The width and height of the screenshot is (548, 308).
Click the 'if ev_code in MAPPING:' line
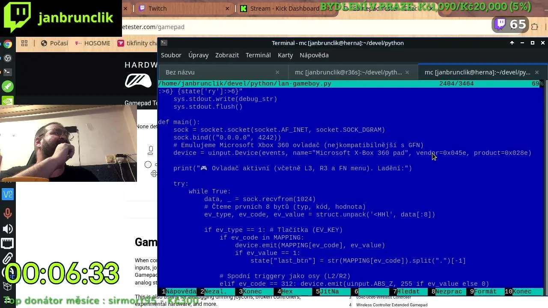[x=262, y=237]
